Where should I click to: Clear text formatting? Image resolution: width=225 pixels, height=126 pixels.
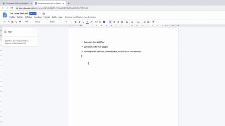(153, 22)
